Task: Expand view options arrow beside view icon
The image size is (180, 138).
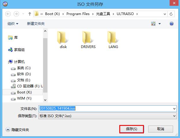Action: pos(159,24)
